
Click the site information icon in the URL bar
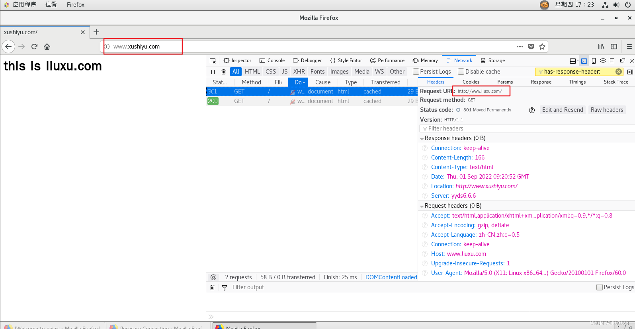tap(107, 47)
